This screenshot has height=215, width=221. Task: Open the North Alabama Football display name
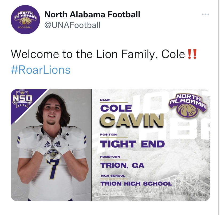92,14
